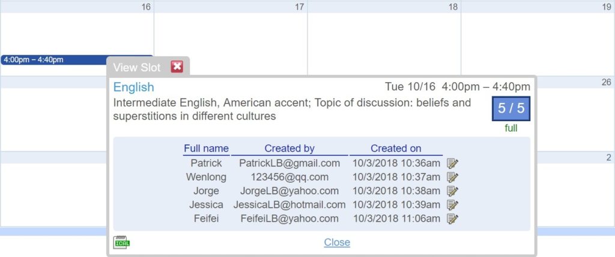Close View Slot with red X
Viewport: 615px width, 257px height.
click(177, 66)
